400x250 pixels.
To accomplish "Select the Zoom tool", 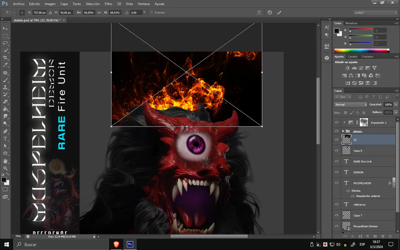I will (x=5, y=168).
